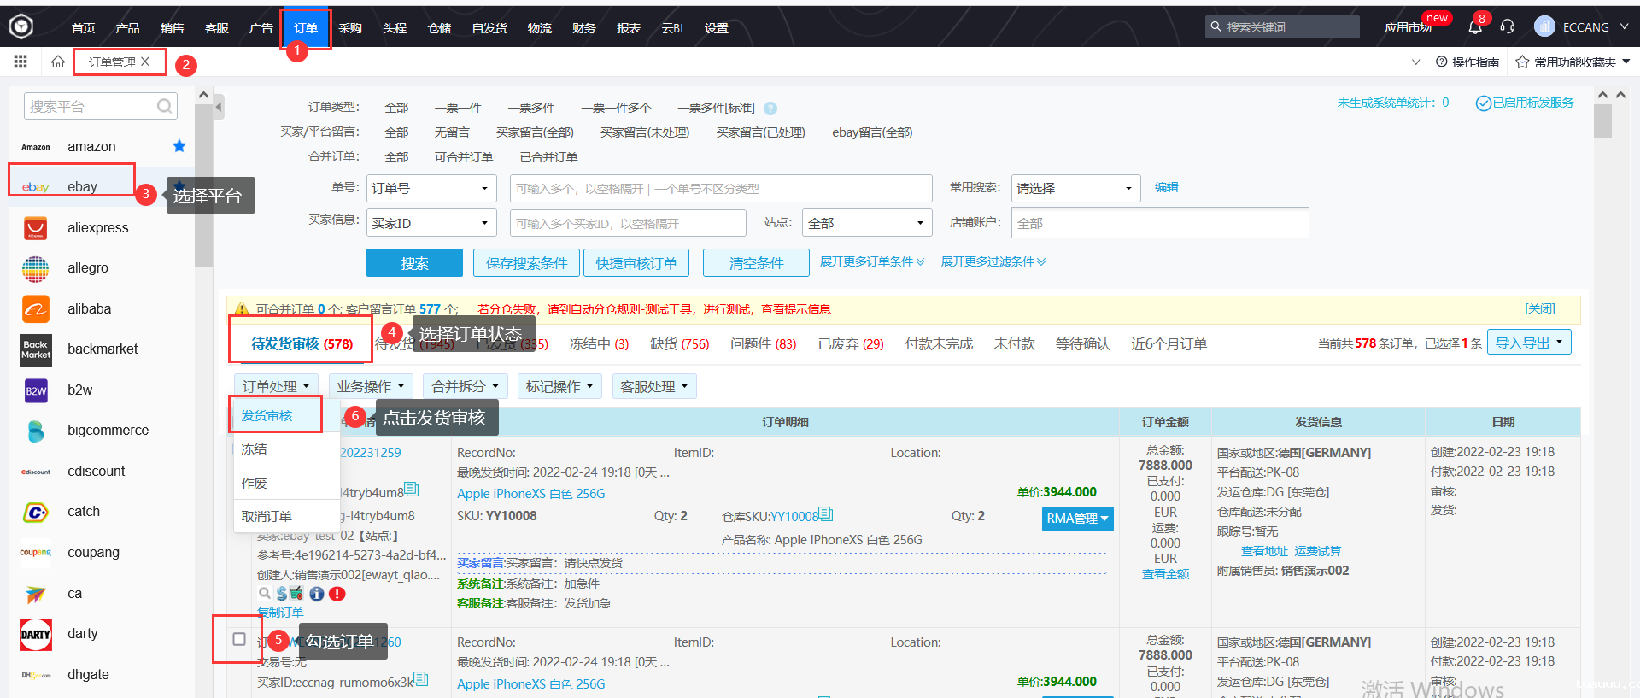
Task: Expand the 站点 dropdown
Action: coord(866,223)
